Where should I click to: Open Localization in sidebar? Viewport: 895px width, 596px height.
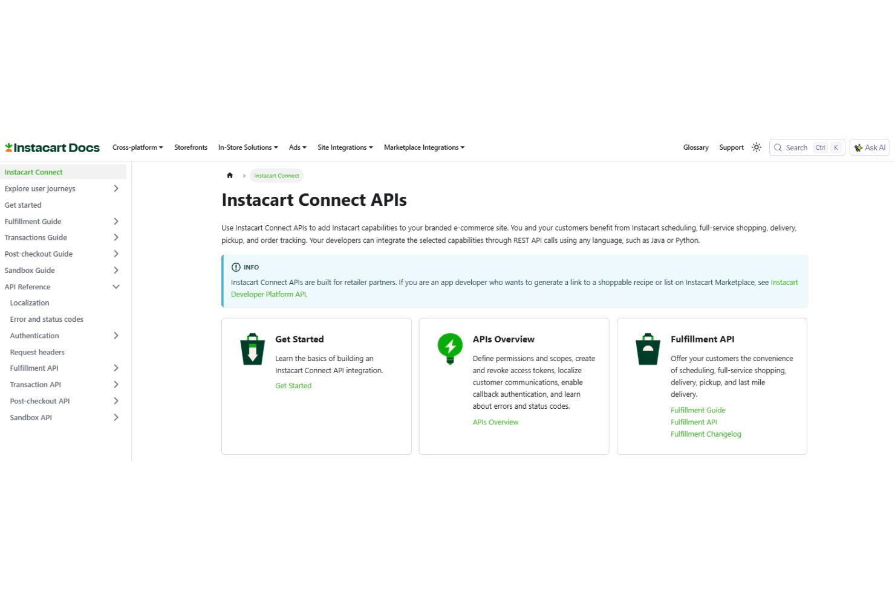(30, 303)
